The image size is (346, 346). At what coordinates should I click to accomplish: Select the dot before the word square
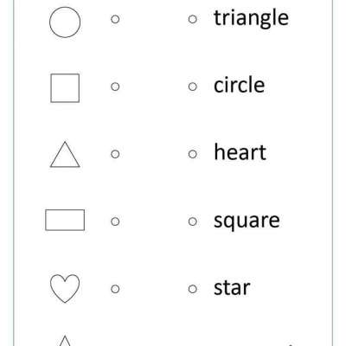point(193,221)
